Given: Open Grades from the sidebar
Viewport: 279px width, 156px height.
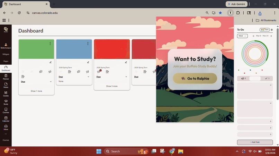Looking at the screenshot, I should pos(6,94).
